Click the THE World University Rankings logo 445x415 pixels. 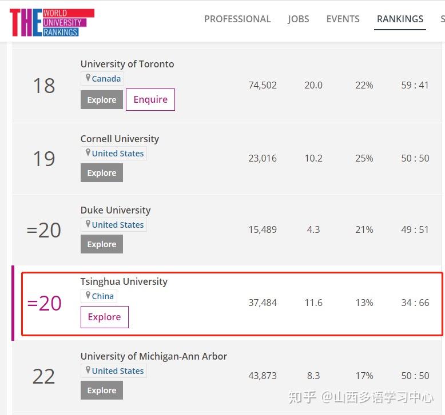(51, 22)
